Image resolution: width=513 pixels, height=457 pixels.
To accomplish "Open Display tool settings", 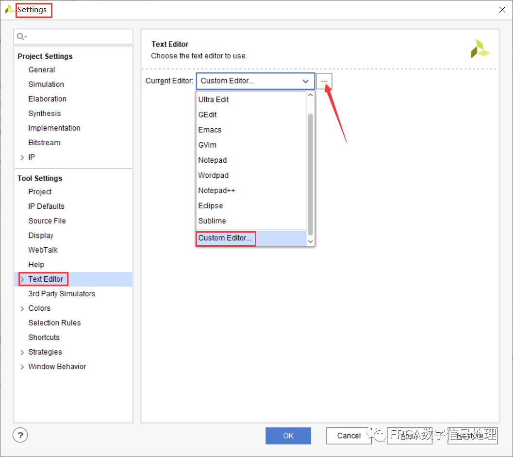I will coord(41,236).
